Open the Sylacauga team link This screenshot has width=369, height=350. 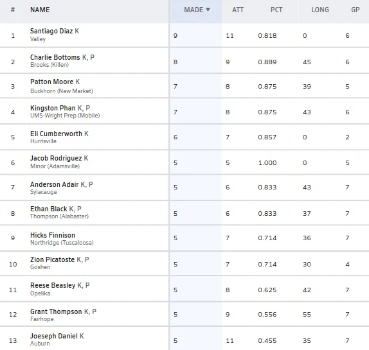click(43, 192)
